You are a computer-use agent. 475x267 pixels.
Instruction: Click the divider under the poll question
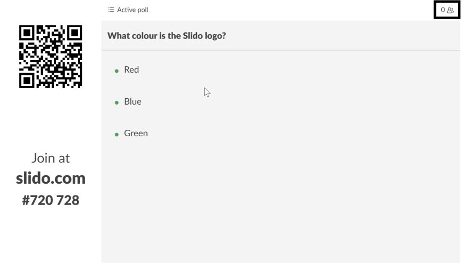281,50
